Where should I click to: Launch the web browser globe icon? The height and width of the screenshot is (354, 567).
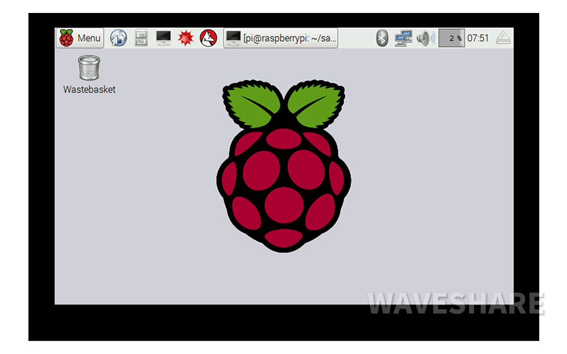(x=119, y=38)
